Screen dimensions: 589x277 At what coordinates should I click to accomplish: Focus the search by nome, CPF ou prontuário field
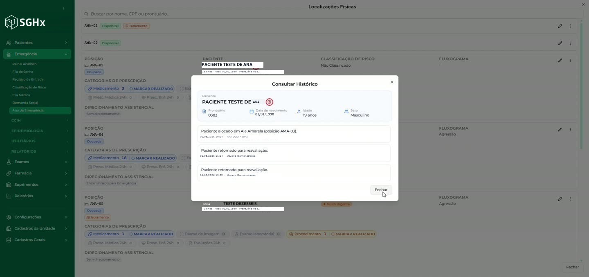[x=332, y=14]
